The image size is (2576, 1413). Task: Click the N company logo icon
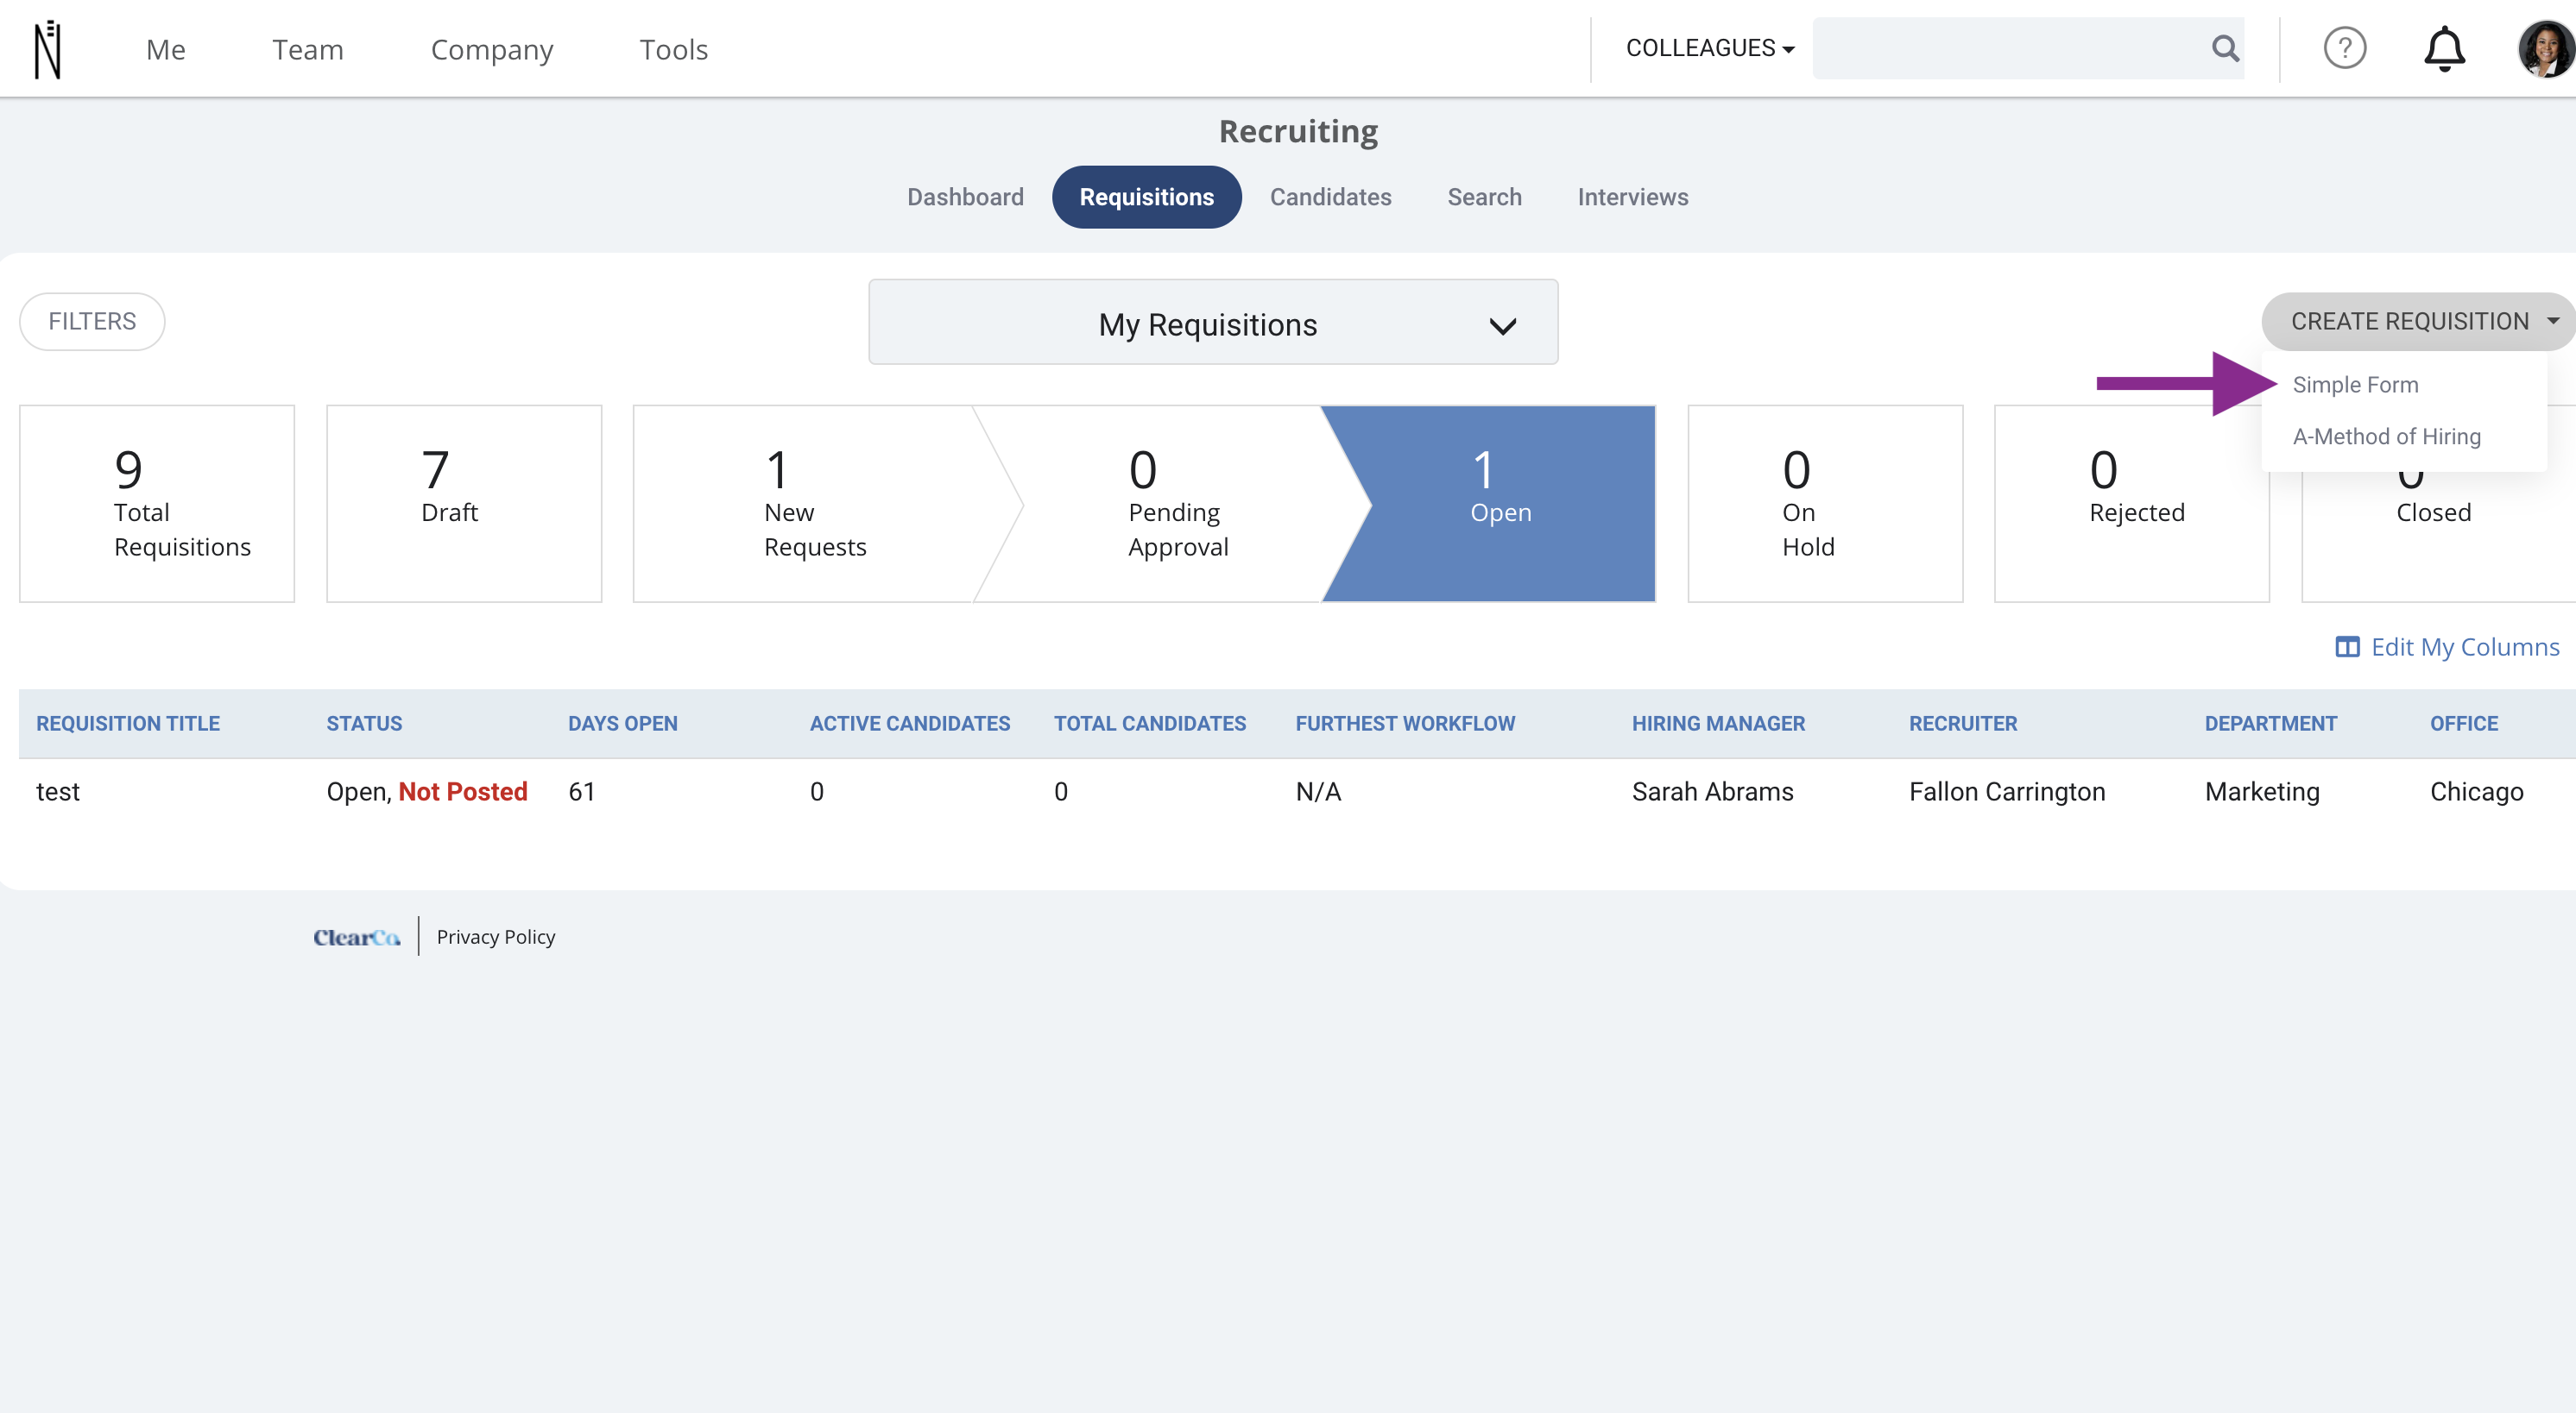click(48, 49)
